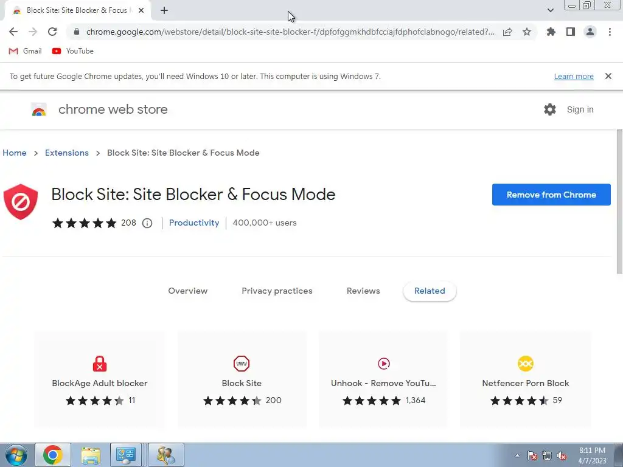
Task: Click the rating info icon beside 208
Action: (147, 223)
